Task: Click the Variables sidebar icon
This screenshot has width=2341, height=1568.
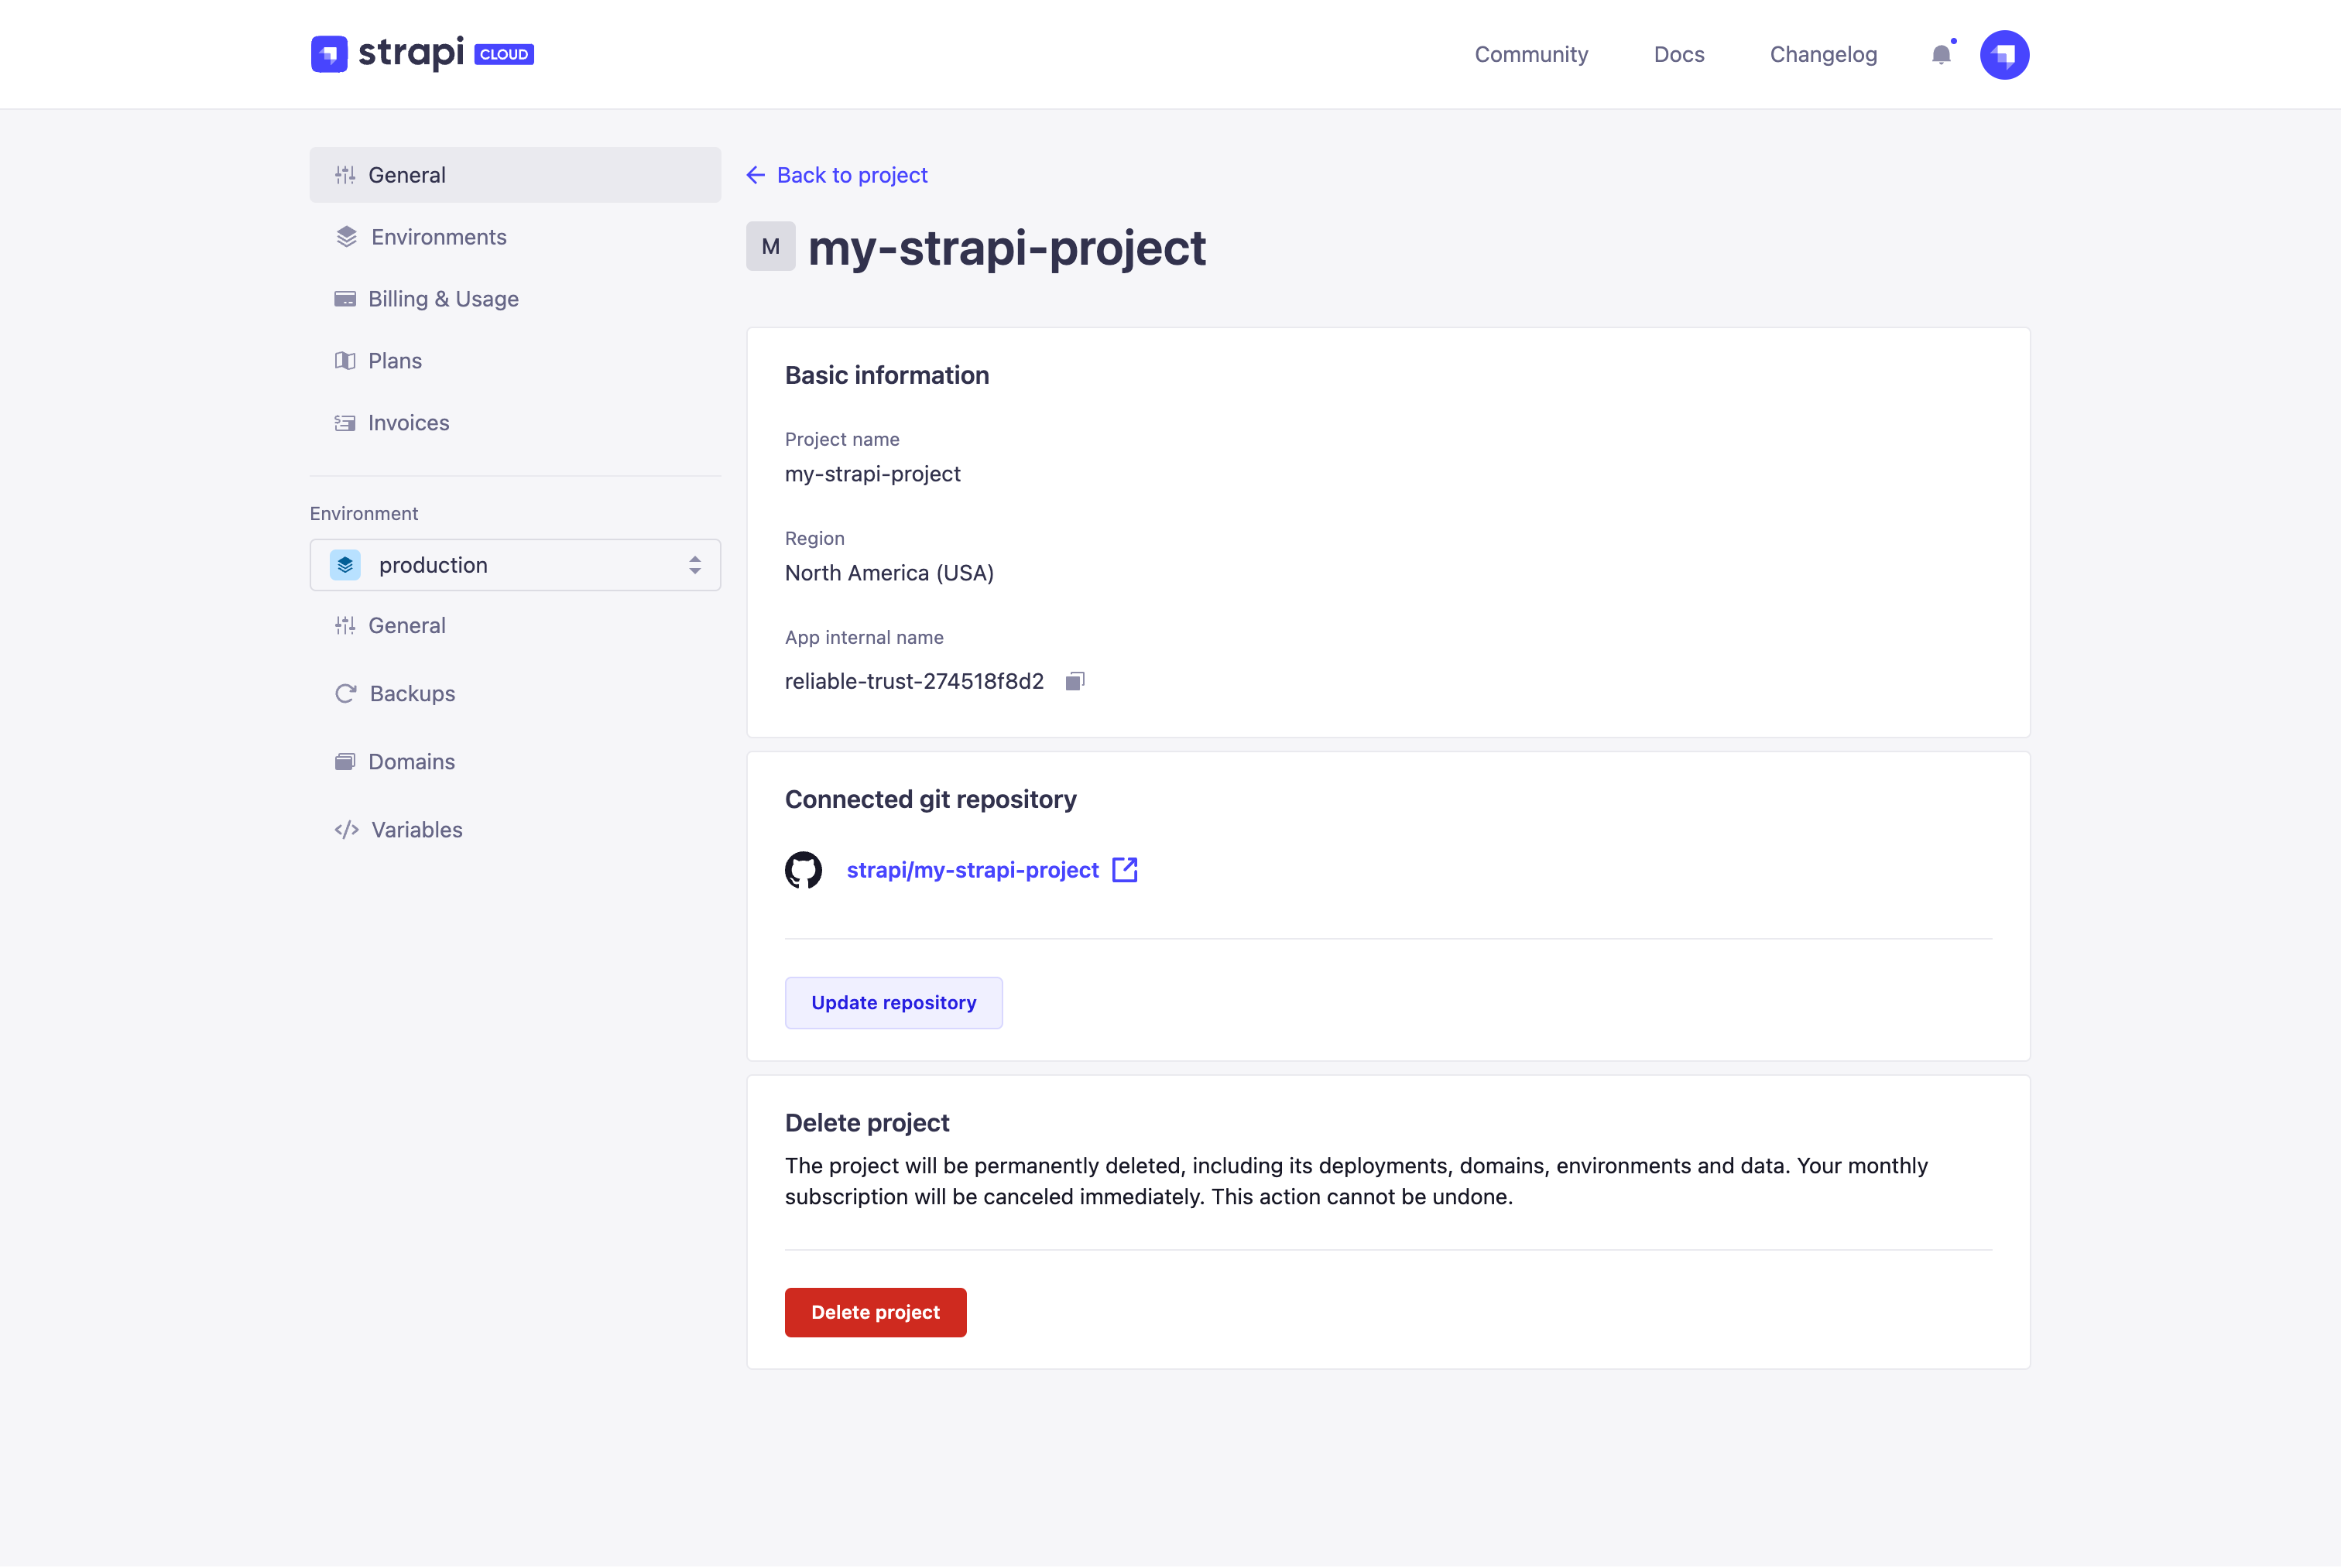Action: click(x=344, y=828)
